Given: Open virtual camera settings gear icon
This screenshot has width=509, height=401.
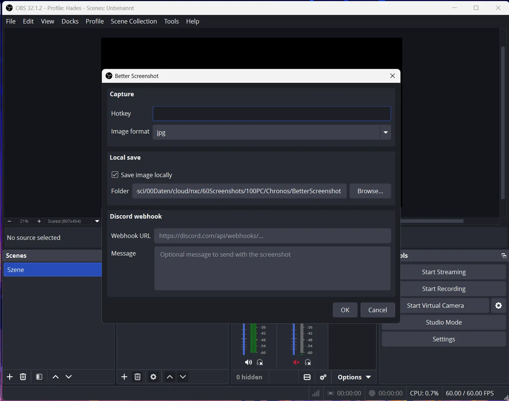Looking at the screenshot, I should (x=499, y=306).
